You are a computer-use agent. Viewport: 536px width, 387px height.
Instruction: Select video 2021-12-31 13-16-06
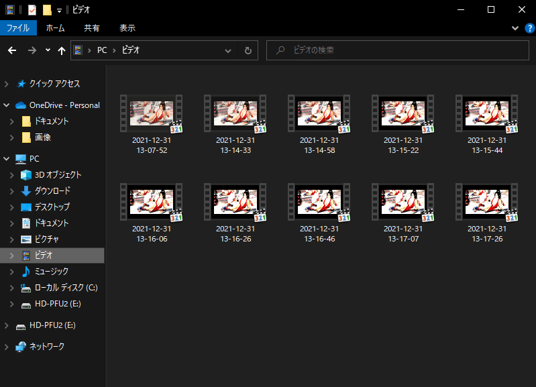[x=152, y=213]
